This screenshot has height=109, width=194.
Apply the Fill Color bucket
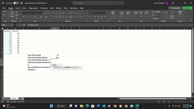(41, 17)
